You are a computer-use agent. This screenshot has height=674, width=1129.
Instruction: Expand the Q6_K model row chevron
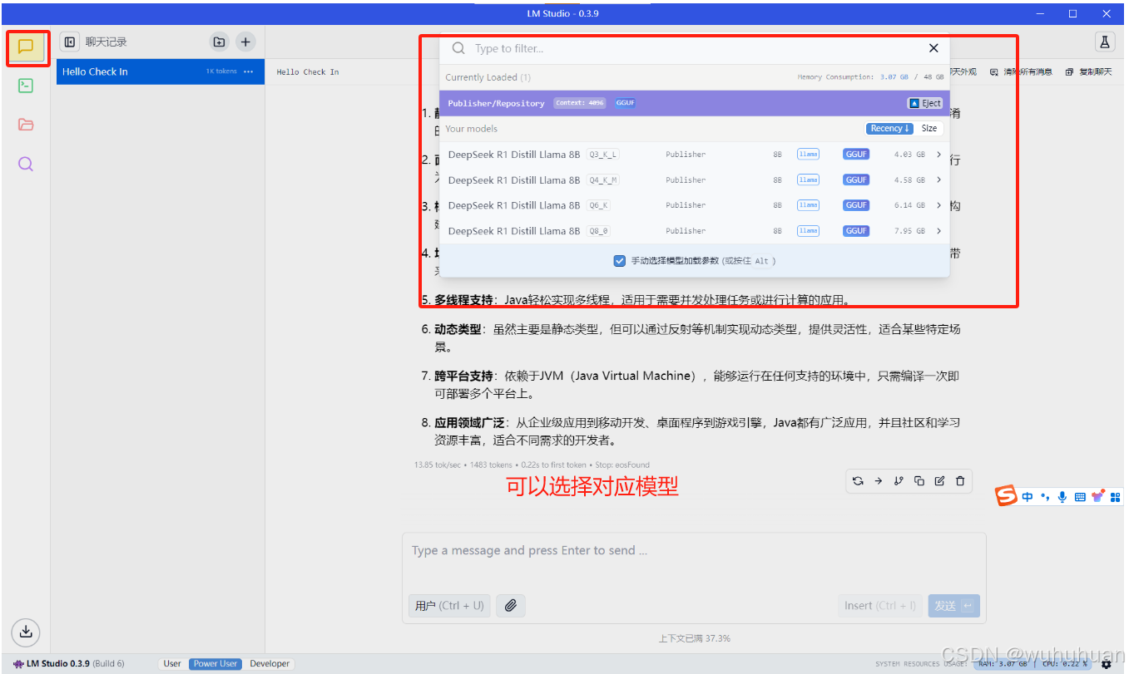pos(938,205)
